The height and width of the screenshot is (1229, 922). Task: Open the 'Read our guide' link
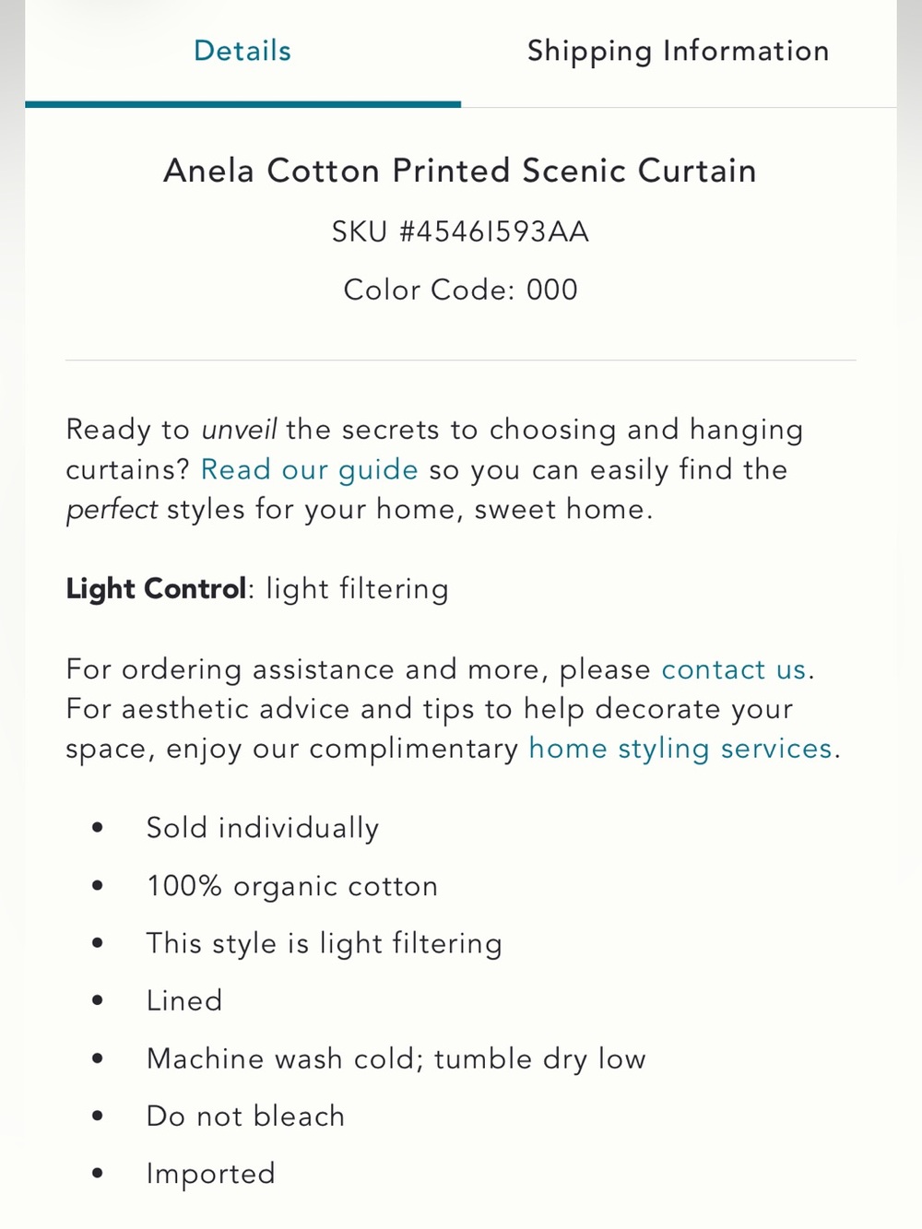tap(310, 470)
